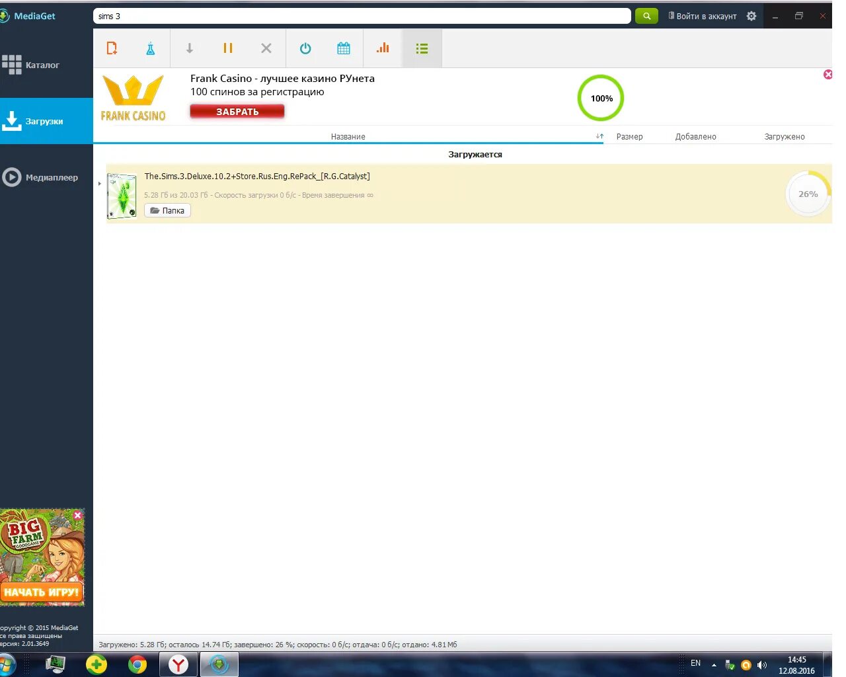Screen dimensions: 846x677
Task: Open settings gear icon
Action: click(751, 16)
